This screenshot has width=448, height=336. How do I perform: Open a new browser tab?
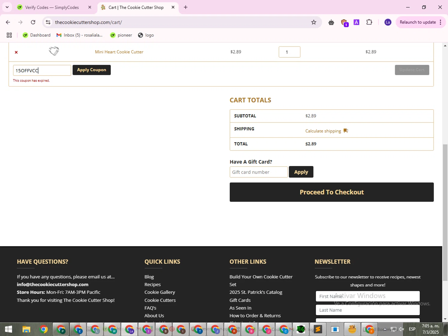[x=185, y=7]
